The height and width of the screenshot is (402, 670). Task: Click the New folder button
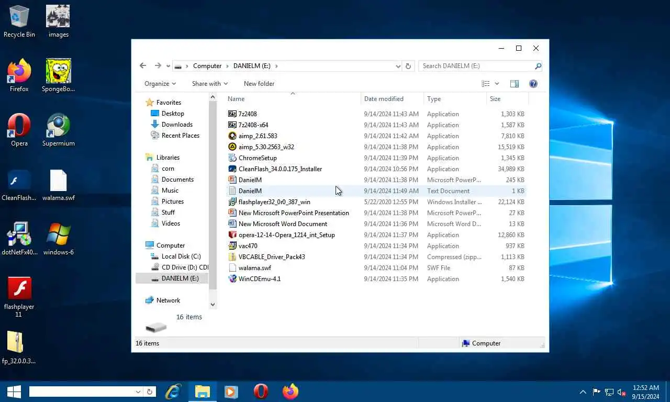coord(259,84)
